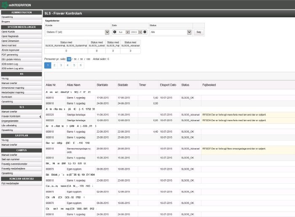
Task: Go to previous month in date picker
Action: (115, 32)
